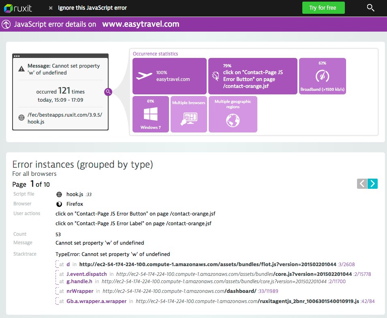Expand stacktrace frame g.handle.h
387x318 pixels.
coord(58,281)
